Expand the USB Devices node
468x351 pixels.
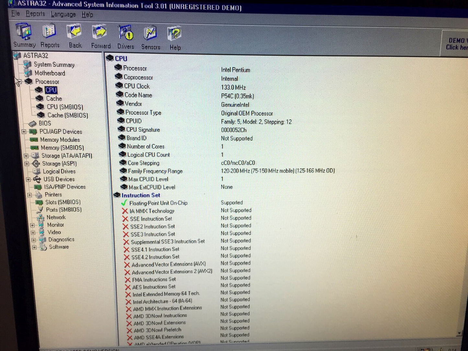(x=29, y=179)
